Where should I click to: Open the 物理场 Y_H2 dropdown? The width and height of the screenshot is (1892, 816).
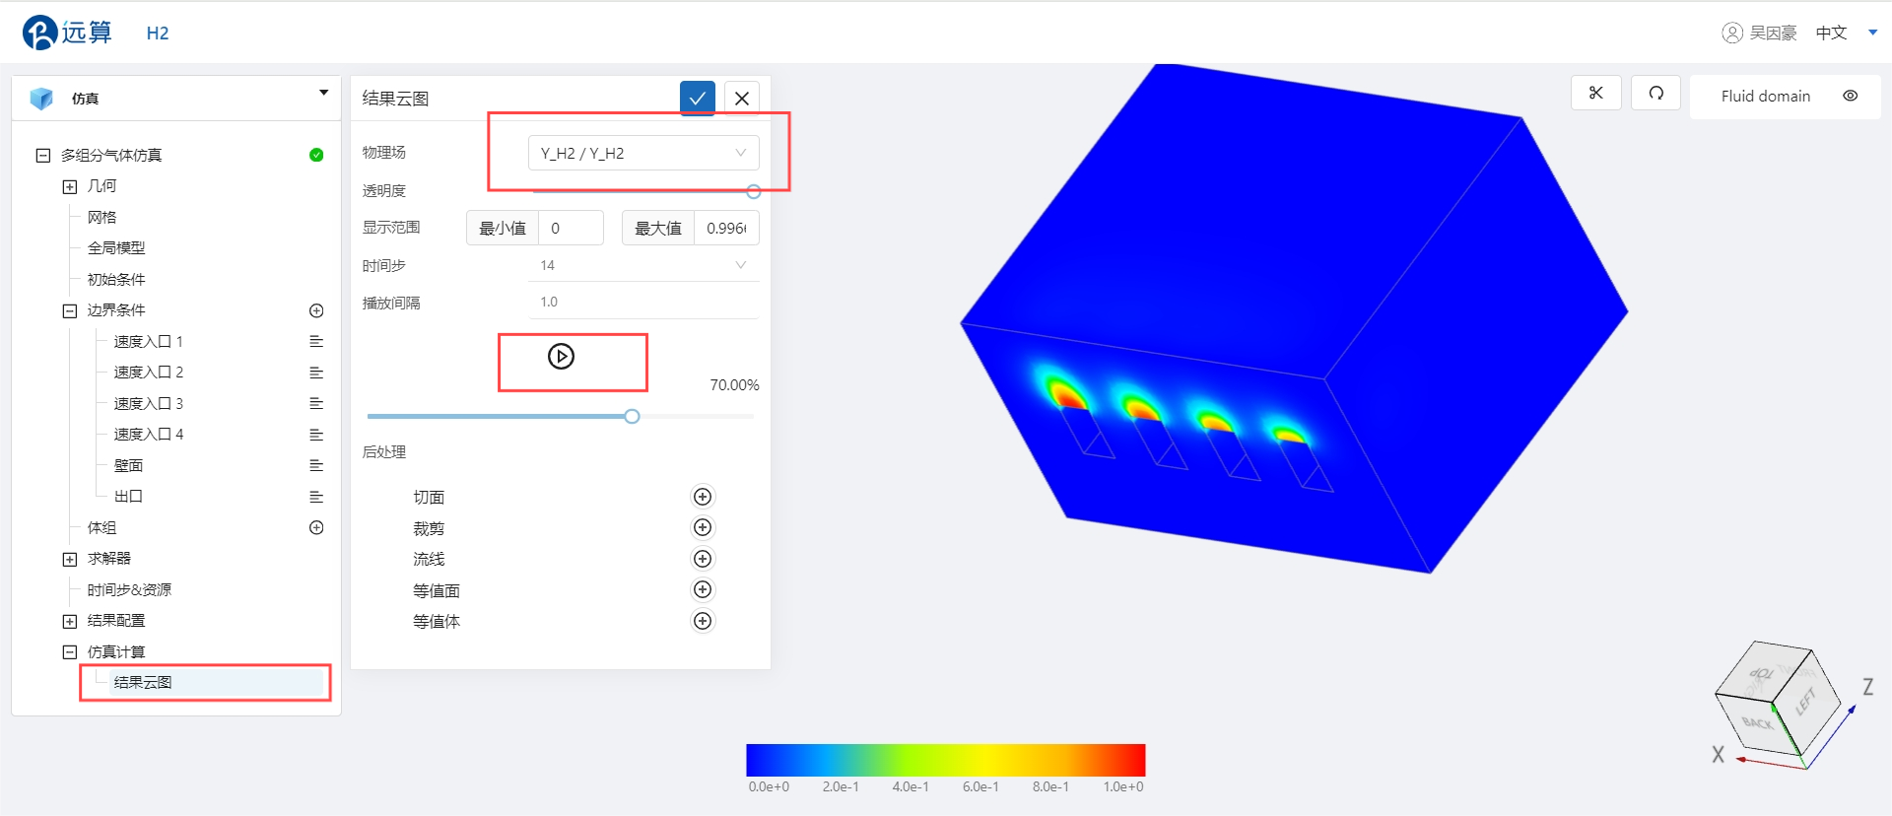point(643,153)
